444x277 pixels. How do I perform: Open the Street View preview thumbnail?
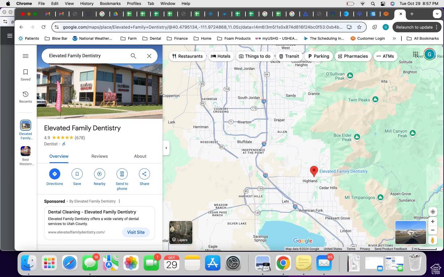point(410,232)
